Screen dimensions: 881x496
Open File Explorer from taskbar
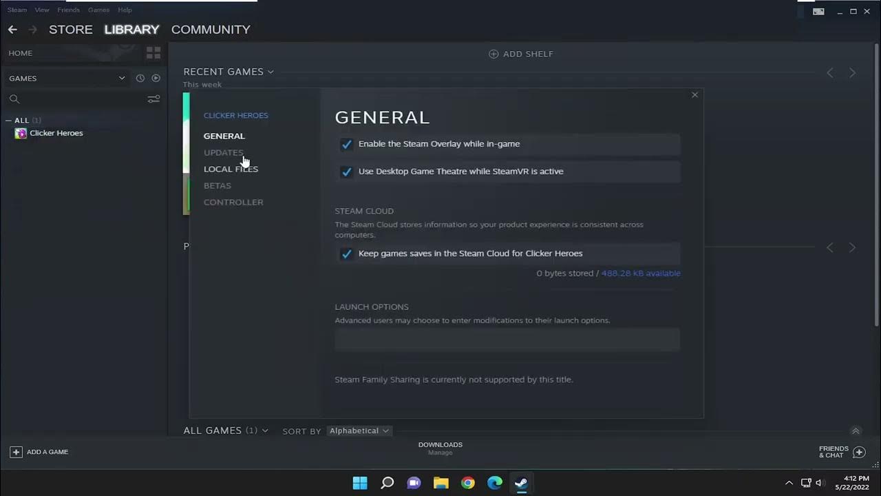click(x=441, y=483)
